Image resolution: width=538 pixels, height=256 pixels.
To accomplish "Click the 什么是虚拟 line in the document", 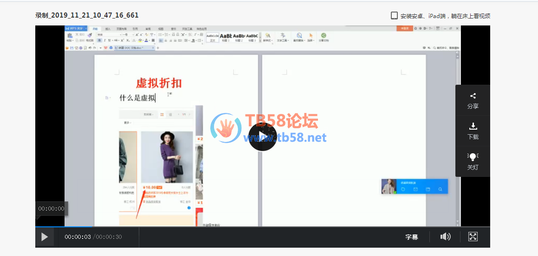I will (137, 98).
